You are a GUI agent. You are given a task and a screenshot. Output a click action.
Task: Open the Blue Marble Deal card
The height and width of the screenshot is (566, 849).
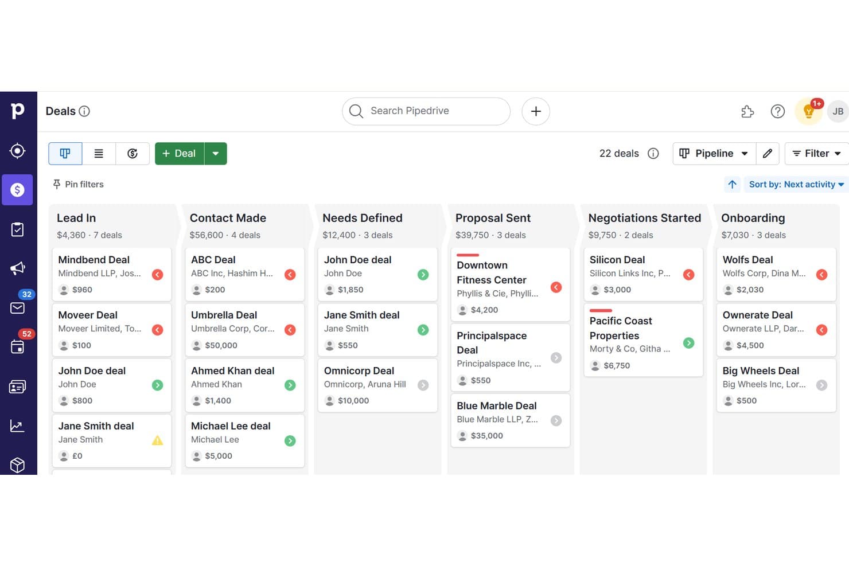(510, 420)
